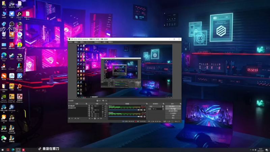
Task: Open the 帮助 (Help) menu in OBS
Action: tap(110, 42)
